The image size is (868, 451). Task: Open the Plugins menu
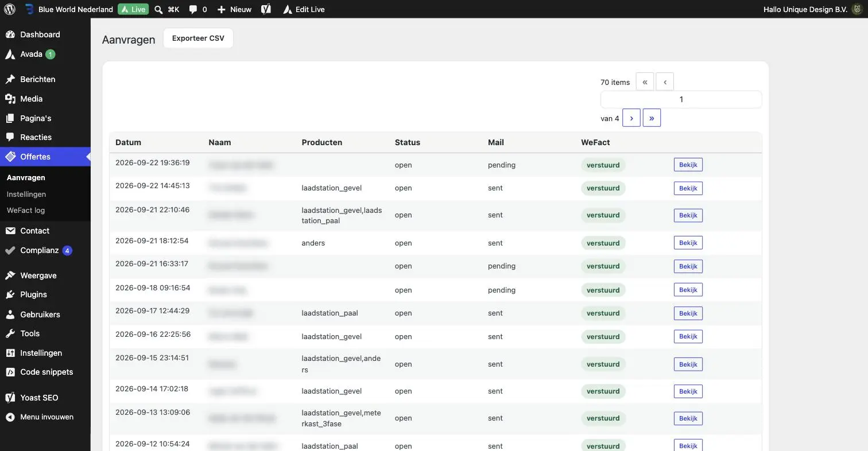45,294
